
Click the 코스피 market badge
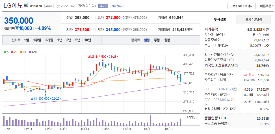pyautogui.click(x=48, y=6)
